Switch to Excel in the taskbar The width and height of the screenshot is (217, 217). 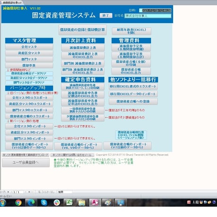[x=69, y=202]
